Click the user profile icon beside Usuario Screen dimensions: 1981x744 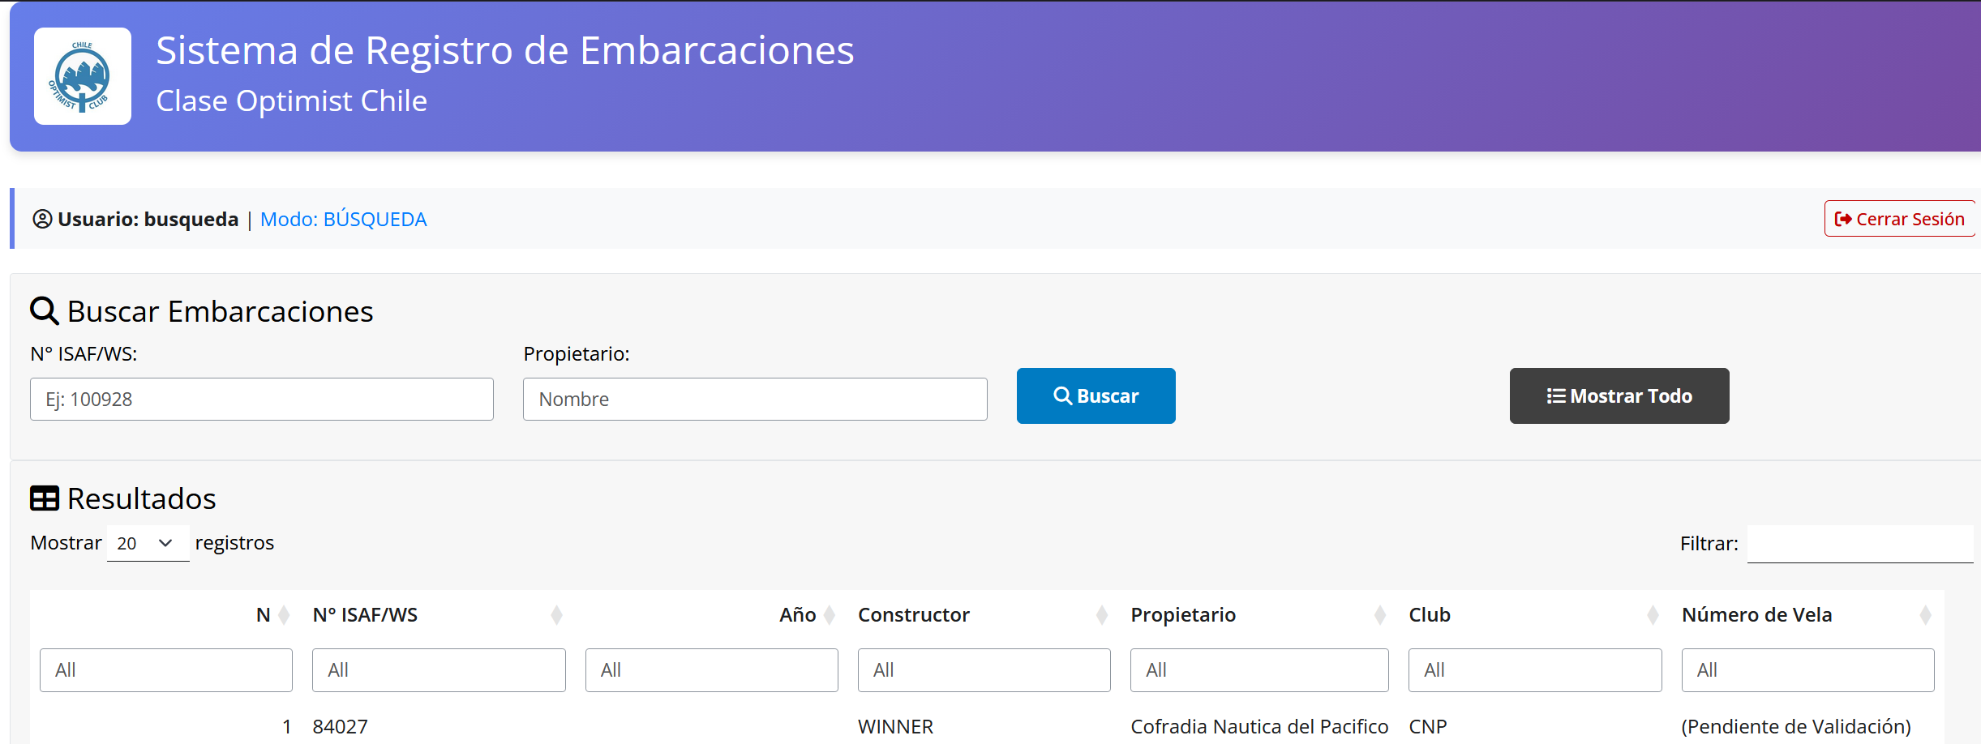point(42,220)
